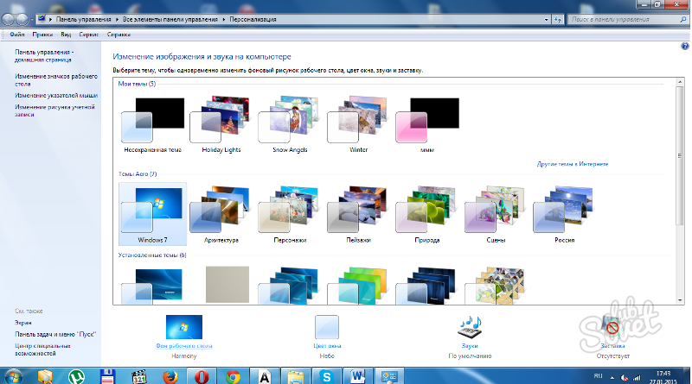Open the window color (Цвет окна) swatch

(x=327, y=328)
